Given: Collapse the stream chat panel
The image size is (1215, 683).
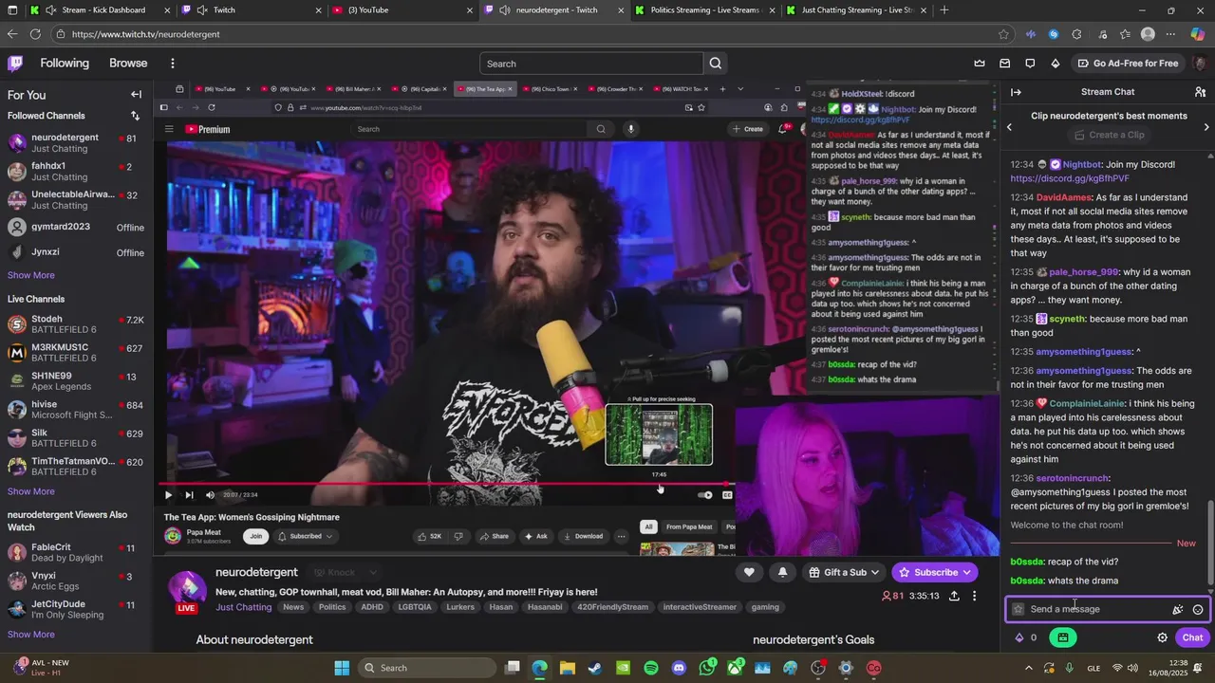Looking at the screenshot, I should click(x=1016, y=92).
